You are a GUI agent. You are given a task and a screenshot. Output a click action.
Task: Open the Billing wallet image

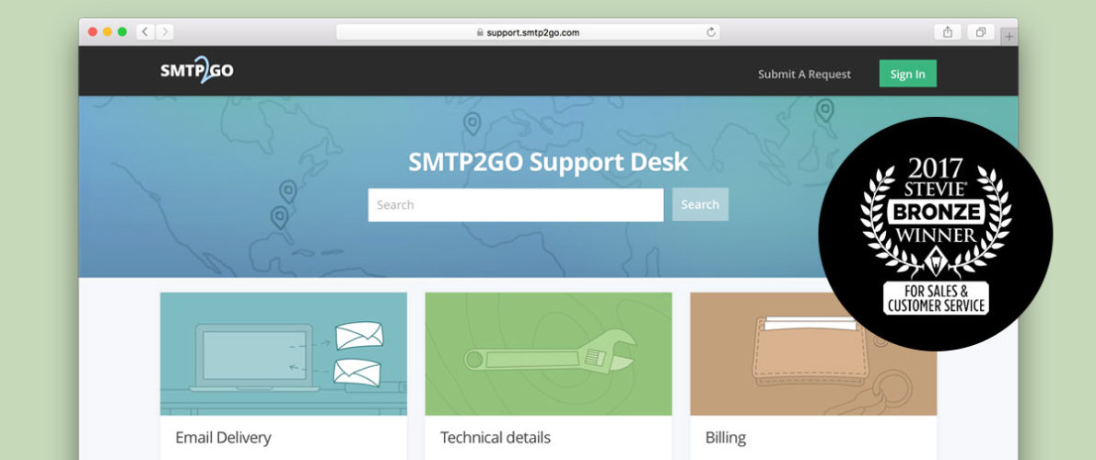pyautogui.click(x=813, y=354)
